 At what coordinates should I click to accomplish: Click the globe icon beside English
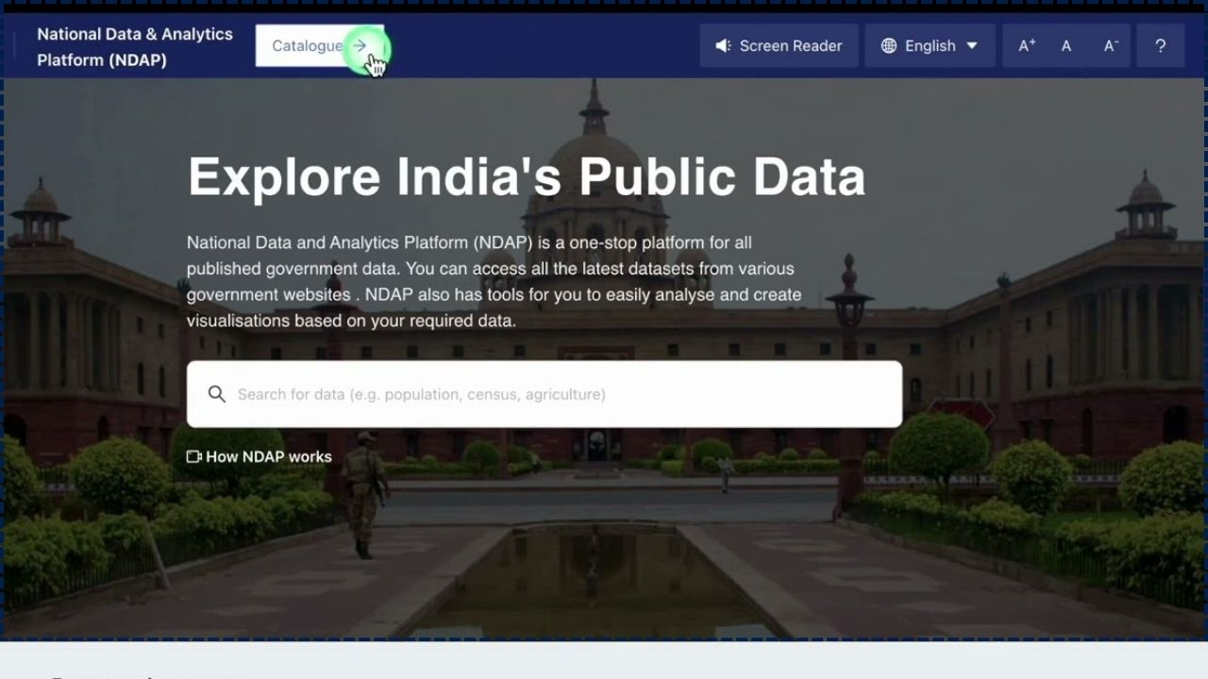888,45
